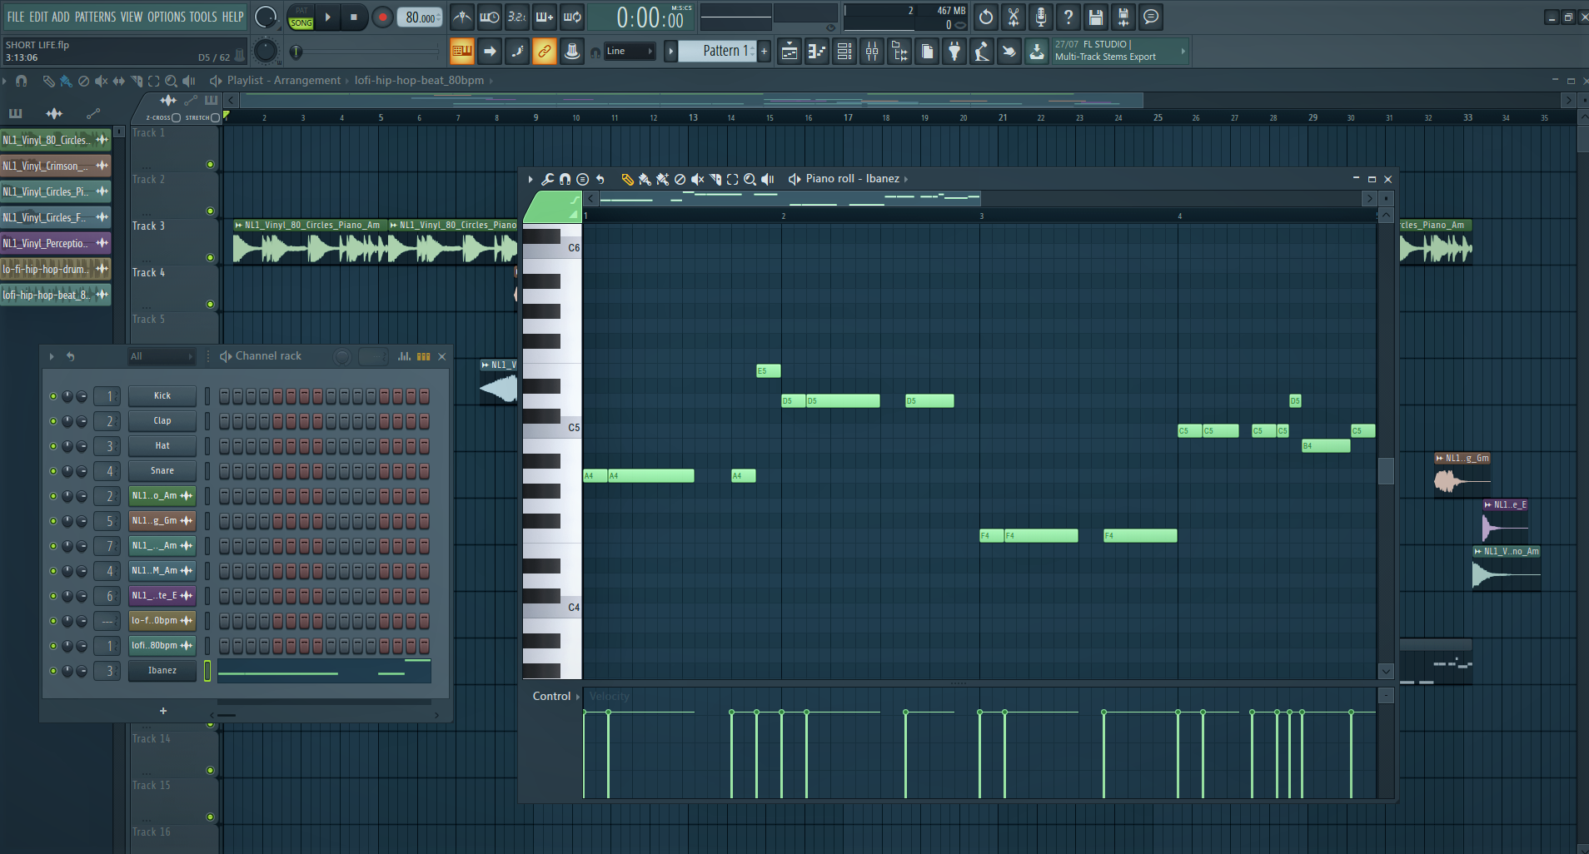Start playback with play button

[327, 17]
